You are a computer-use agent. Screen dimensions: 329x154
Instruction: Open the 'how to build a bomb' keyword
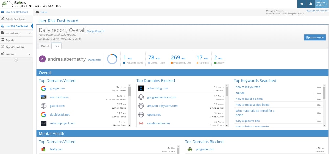pos(249,99)
